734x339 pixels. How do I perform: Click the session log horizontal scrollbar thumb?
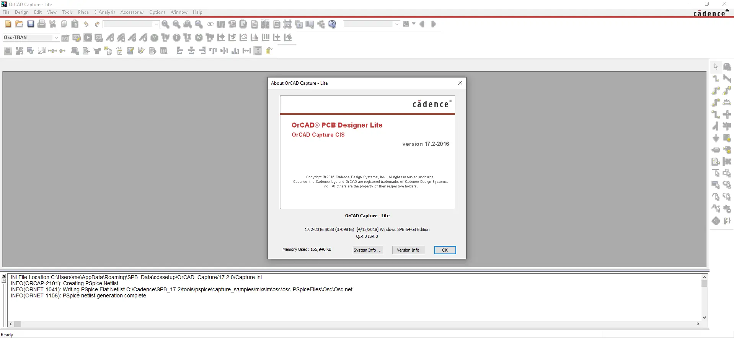click(18, 324)
